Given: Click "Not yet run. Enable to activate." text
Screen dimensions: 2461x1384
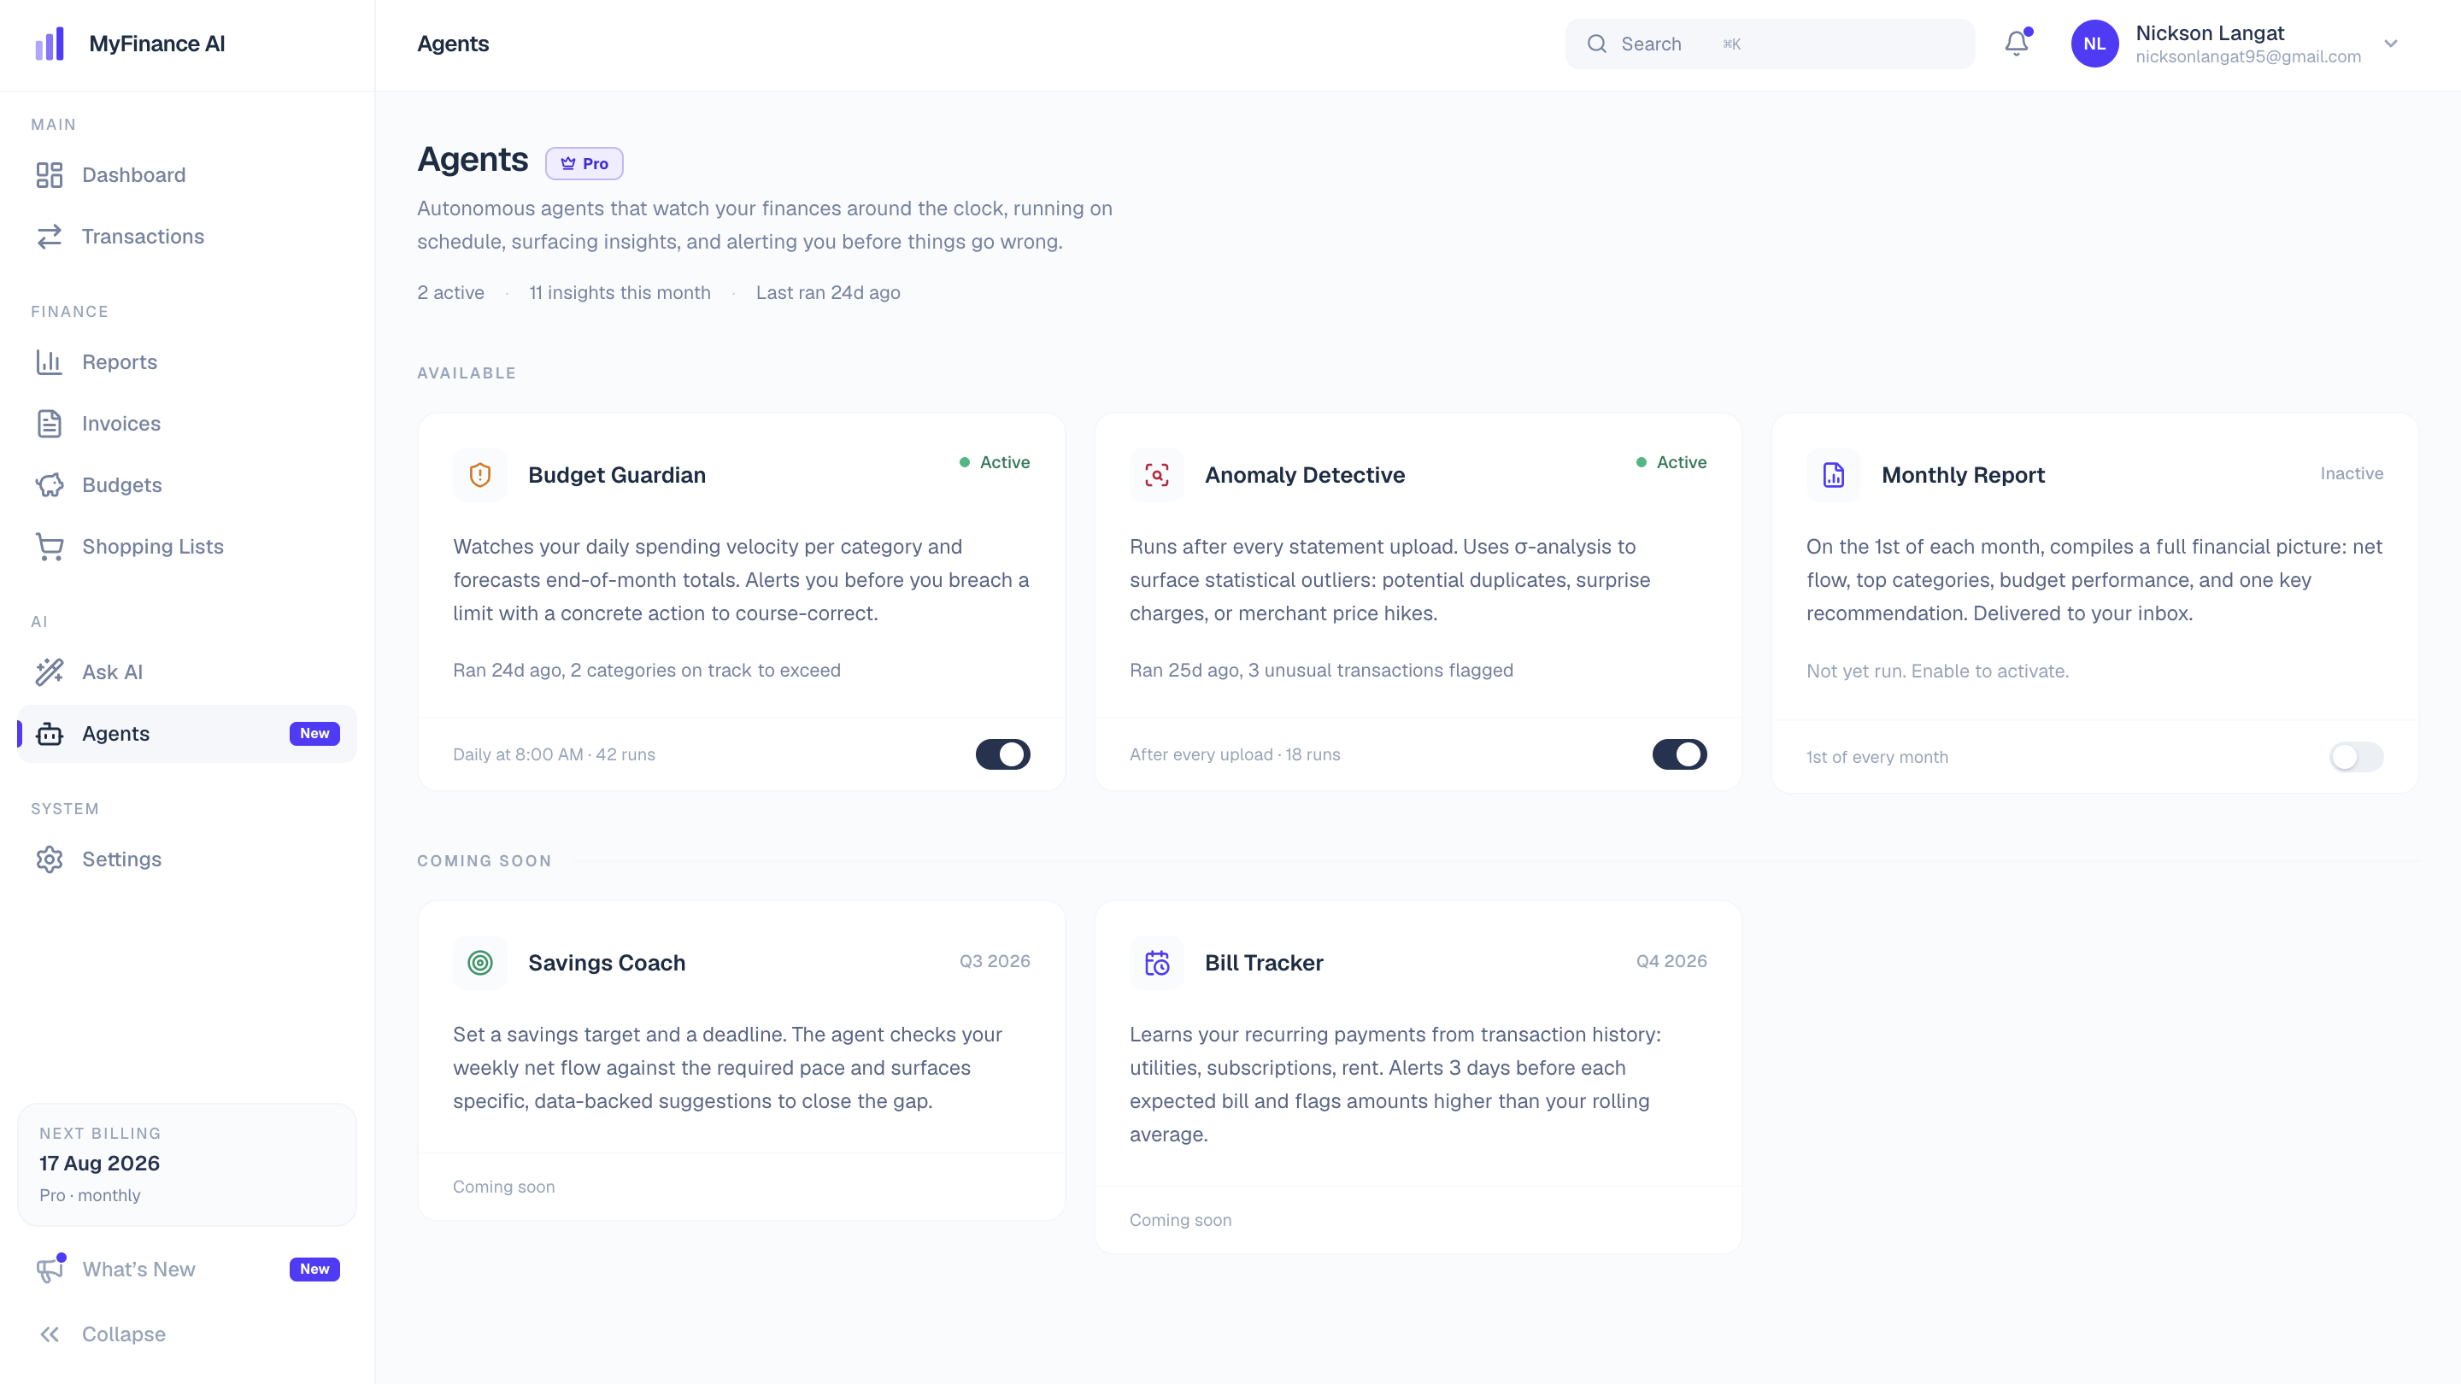Looking at the screenshot, I should (1937, 671).
